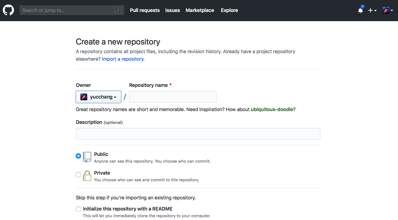This screenshot has height=220, width=398.
Task: Open the Explore page
Action: [x=229, y=10]
